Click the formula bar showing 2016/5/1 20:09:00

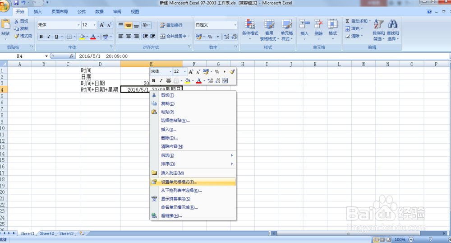[x=262, y=56]
